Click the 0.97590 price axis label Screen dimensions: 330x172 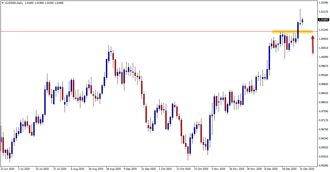click(323, 111)
